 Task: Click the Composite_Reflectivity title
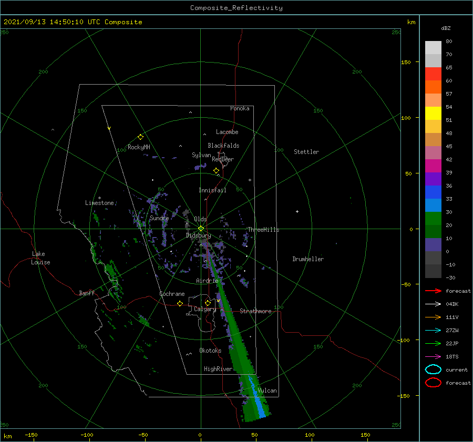[x=236, y=8]
